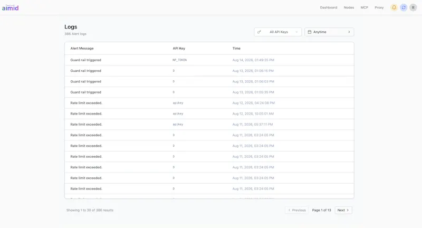Viewport: 422px width, 228px height.
Task: Select the Aug 11, 05:37:11 PM timestamp
Action: click(253, 125)
